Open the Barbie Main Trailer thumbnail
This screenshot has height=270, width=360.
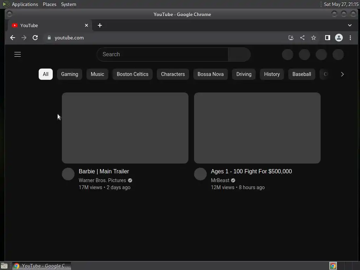[x=125, y=128]
